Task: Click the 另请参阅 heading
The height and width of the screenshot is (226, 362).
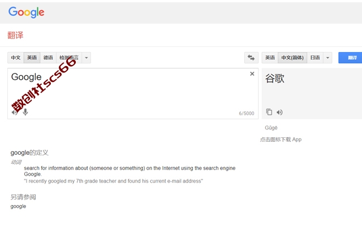Action: pos(23,197)
